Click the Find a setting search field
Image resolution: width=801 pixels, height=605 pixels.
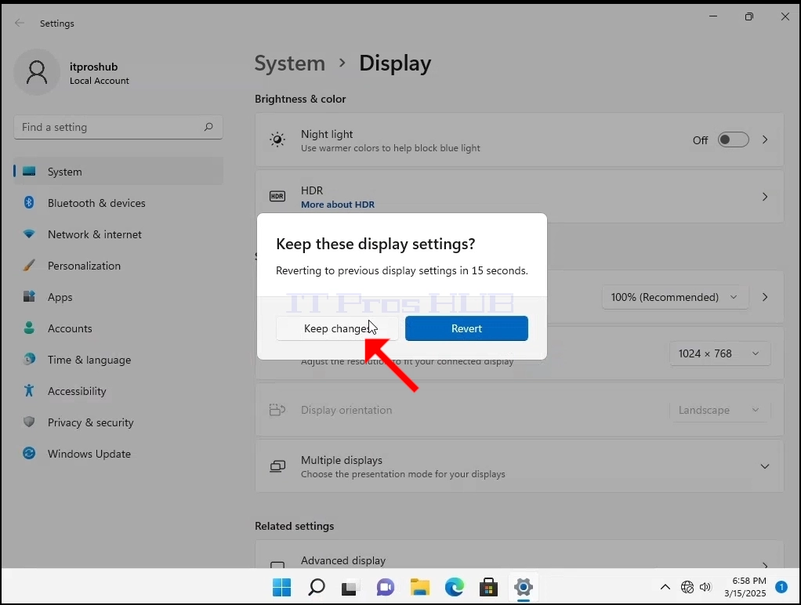[x=118, y=127]
